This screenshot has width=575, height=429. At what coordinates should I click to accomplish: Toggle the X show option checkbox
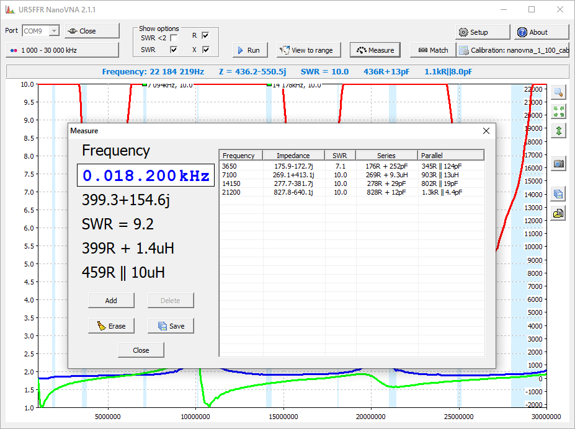point(205,50)
